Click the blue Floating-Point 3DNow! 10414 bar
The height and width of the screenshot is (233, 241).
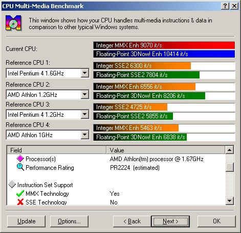pyautogui.click(x=164, y=54)
